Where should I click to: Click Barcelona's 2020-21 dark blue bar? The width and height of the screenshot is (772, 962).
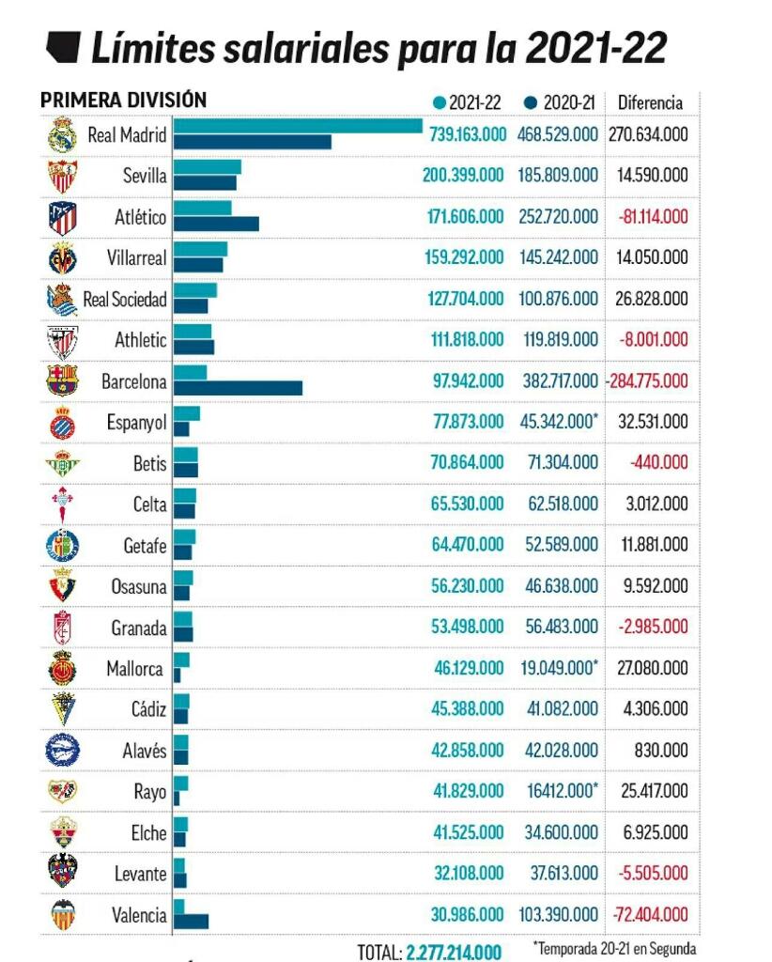pyautogui.click(x=238, y=388)
